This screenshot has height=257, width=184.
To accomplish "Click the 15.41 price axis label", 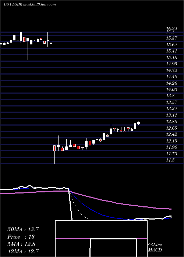I will click(171, 51).
